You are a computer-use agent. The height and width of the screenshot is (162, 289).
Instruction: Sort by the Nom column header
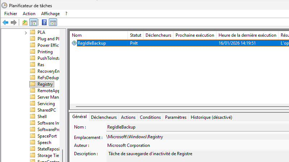[x=99, y=35]
